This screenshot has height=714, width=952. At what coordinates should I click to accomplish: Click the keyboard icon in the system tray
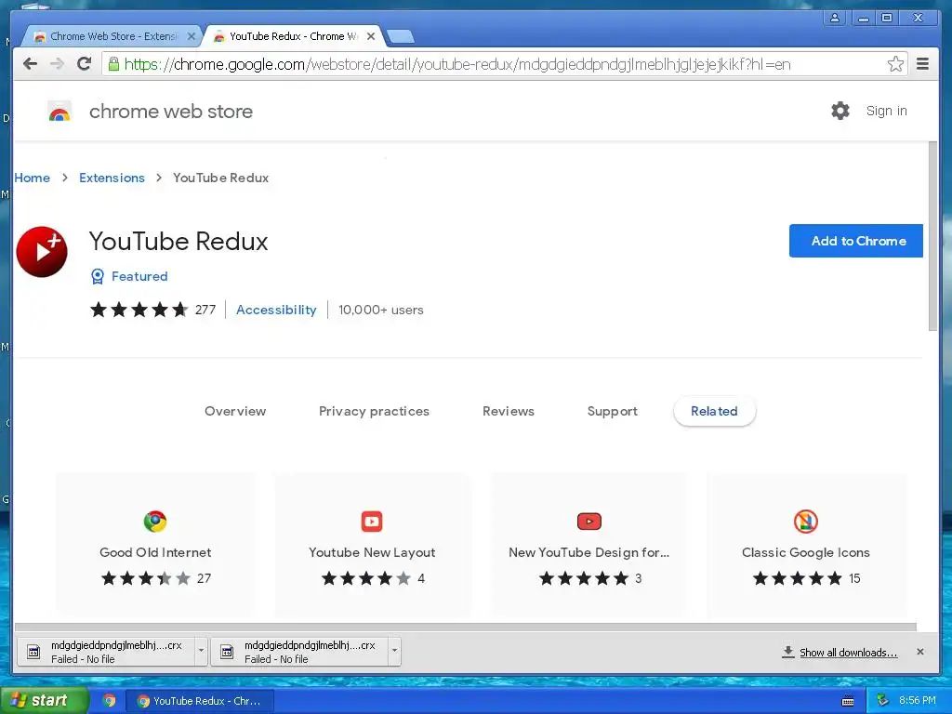(848, 701)
